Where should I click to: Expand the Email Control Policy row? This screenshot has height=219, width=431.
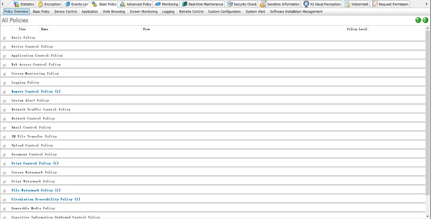click(4, 128)
